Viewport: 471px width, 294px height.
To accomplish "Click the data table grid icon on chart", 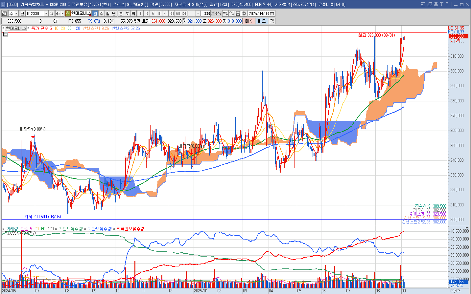I will point(6,34).
